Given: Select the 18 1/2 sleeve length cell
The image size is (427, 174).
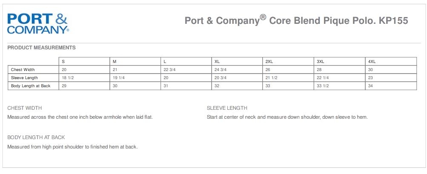Looking at the screenshot, I should tap(68, 78).
